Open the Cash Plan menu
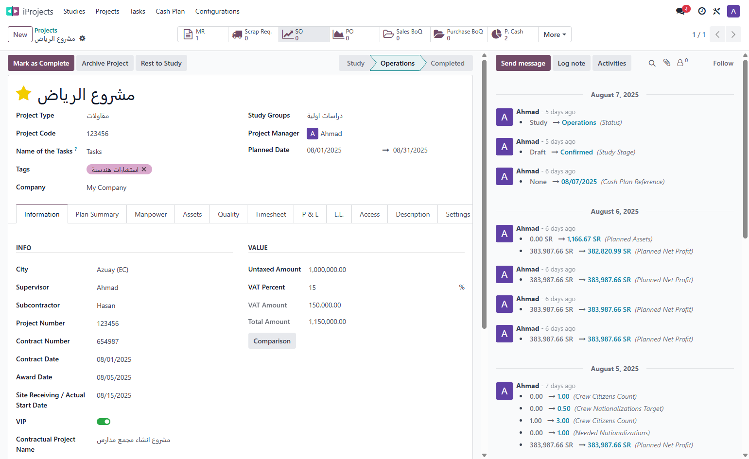The width and height of the screenshot is (749, 459). click(x=170, y=11)
